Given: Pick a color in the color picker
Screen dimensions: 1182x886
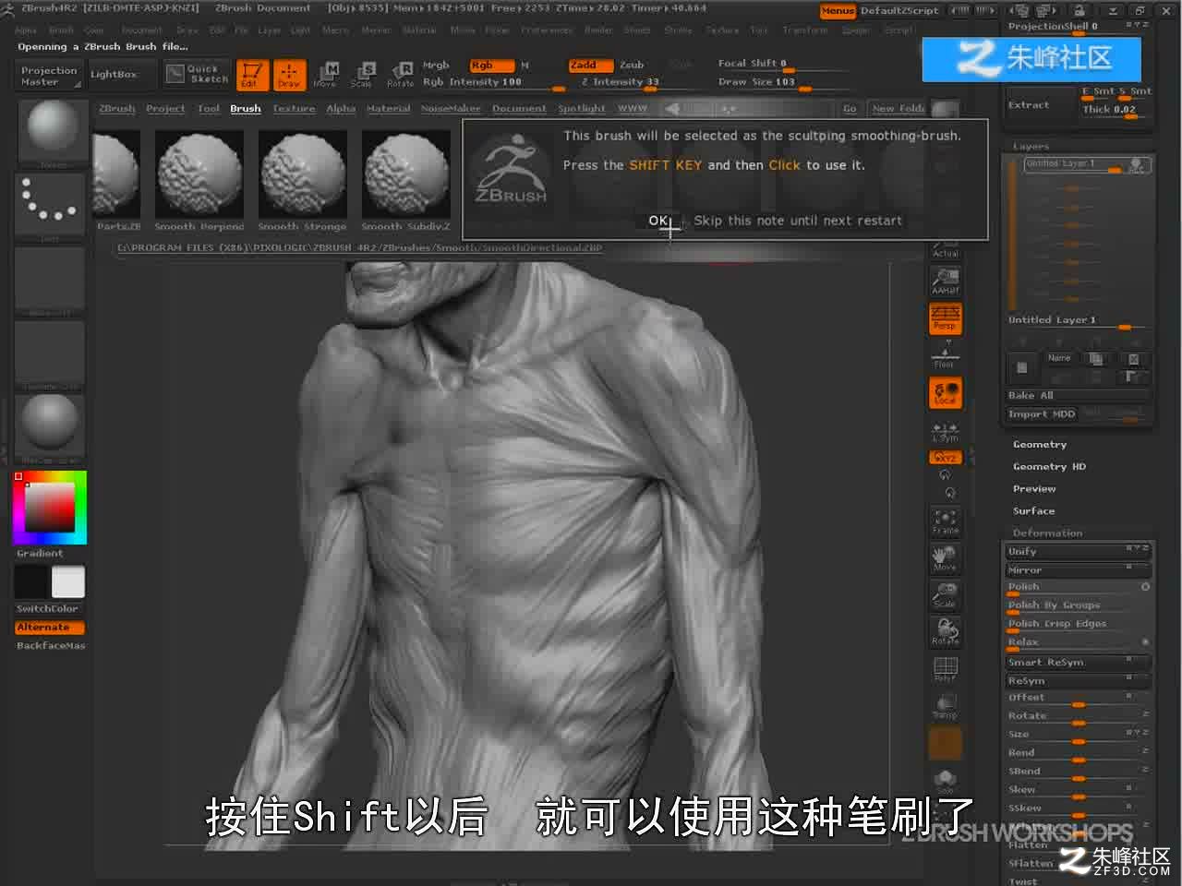Looking at the screenshot, I should (50, 507).
